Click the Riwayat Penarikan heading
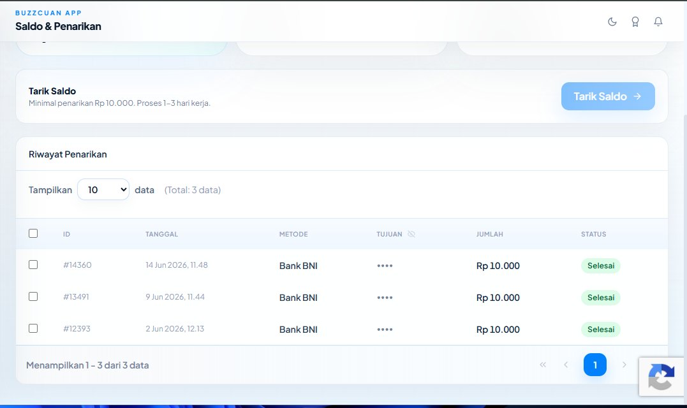687x408 pixels. tap(68, 154)
